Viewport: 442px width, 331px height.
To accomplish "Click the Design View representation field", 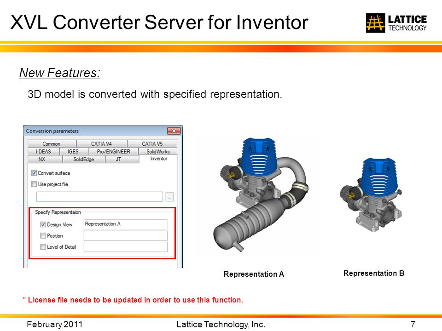I will click(126, 224).
